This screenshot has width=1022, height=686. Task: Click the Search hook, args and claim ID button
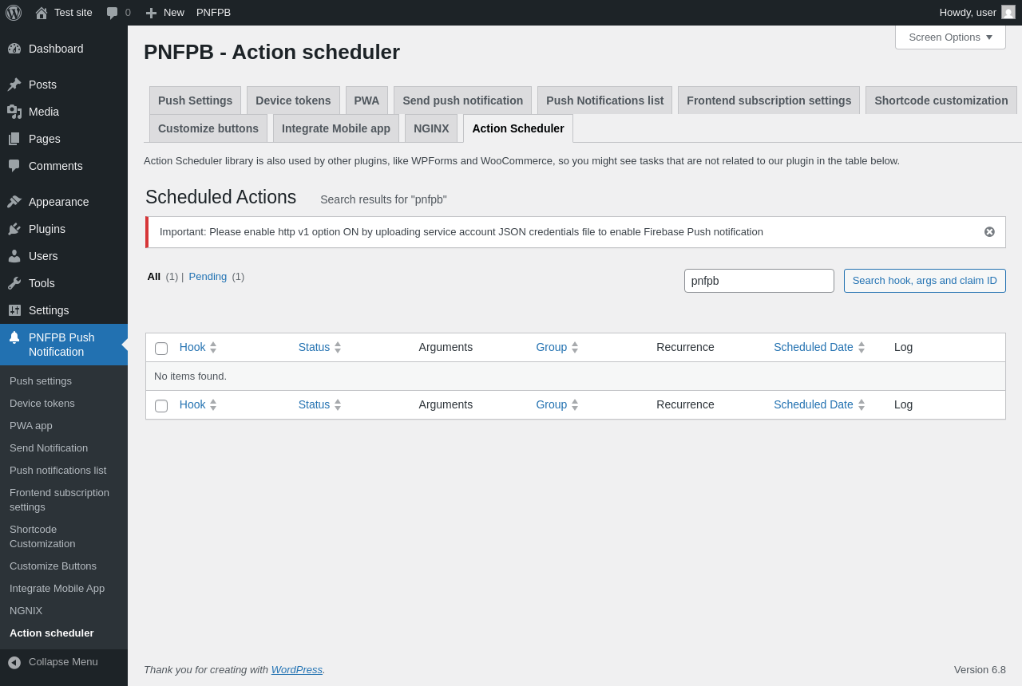(925, 281)
